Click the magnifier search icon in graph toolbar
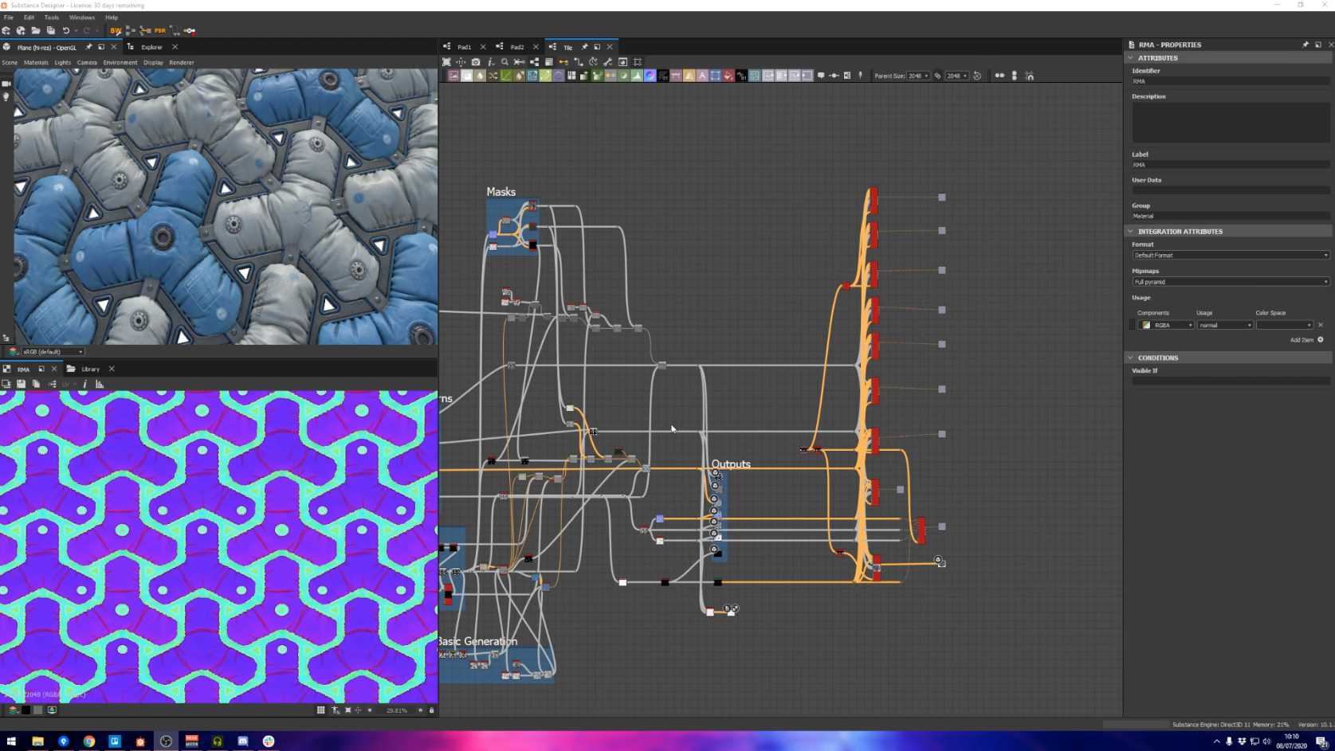The image size is (1335, 751). click(x=505, y=62)
